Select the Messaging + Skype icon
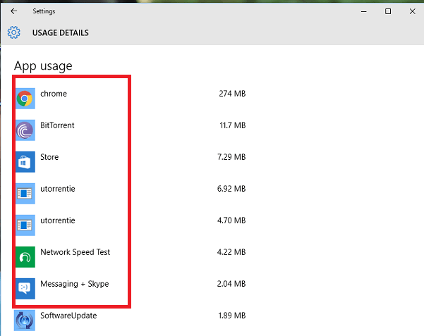This screenshot has width=424, height=336. click(25, 289)
